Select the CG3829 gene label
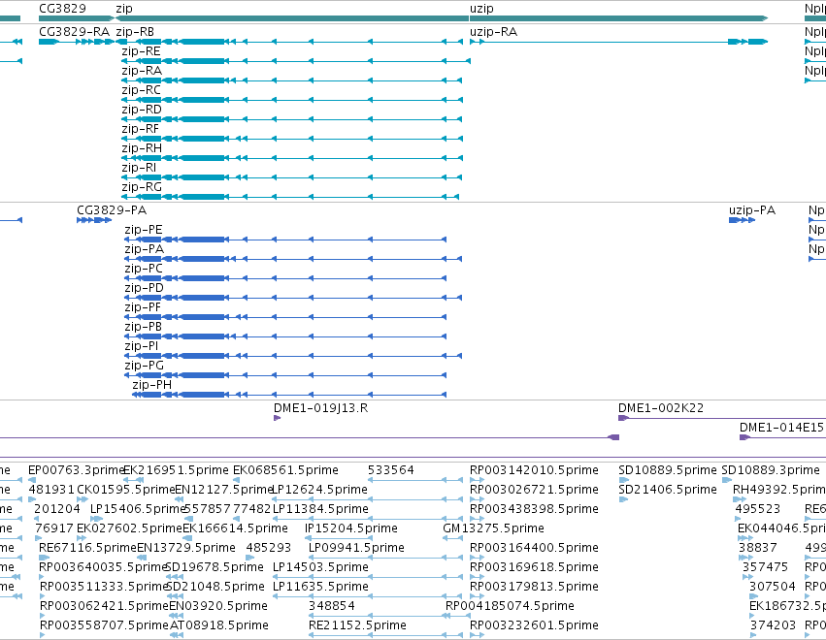826x640 pixels. click(x=62, y=9)
